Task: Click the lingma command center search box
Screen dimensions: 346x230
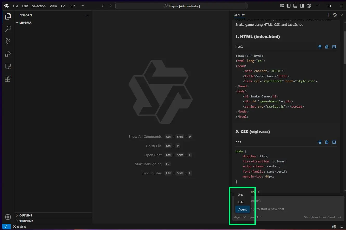Action: coord(181,6)
